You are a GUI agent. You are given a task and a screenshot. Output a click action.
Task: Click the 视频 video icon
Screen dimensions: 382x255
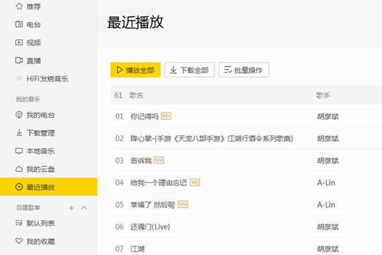tap(19, 42)
